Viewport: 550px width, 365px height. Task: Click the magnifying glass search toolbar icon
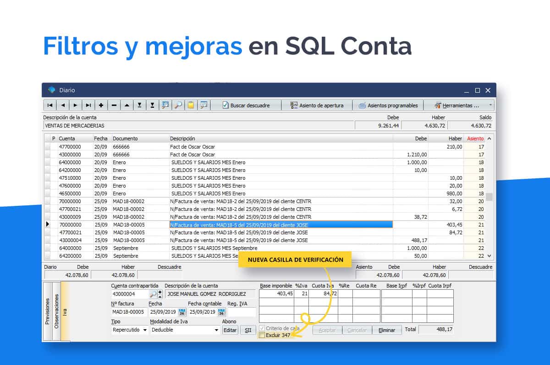point(178,105)
